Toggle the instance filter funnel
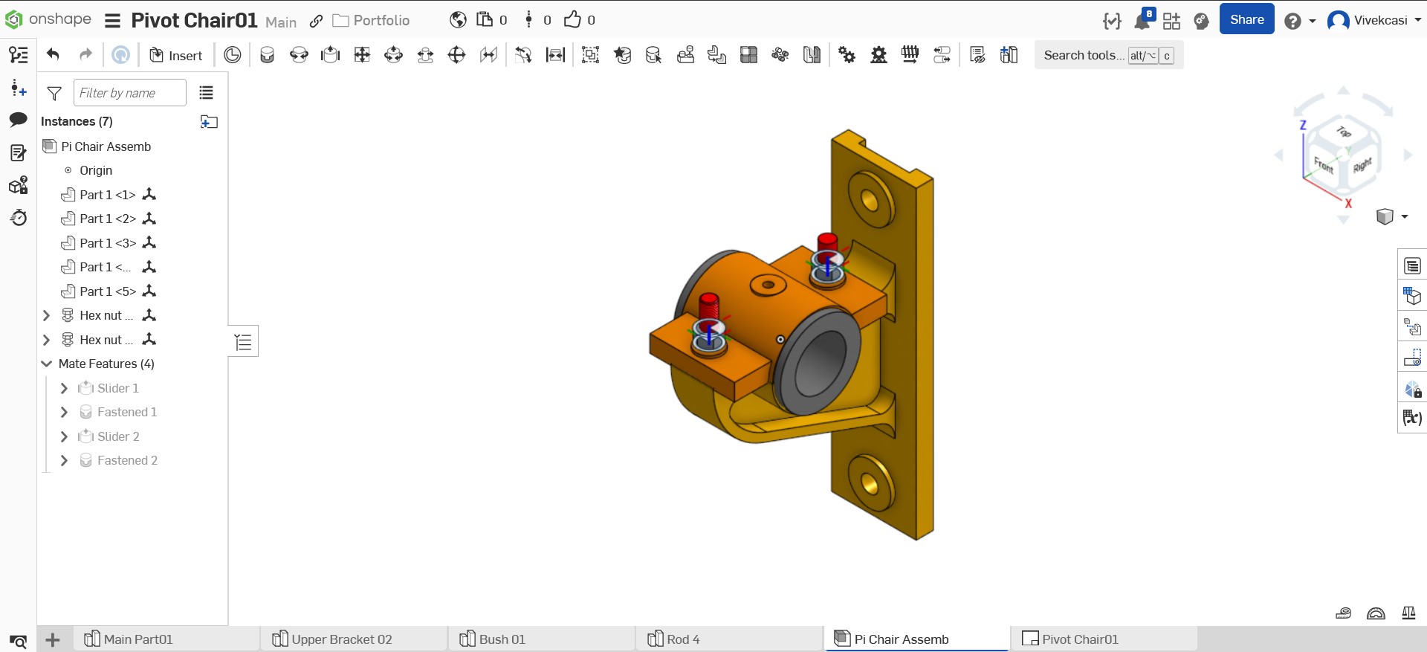This screenshot has height=652, width=1427. pos(54,93)
